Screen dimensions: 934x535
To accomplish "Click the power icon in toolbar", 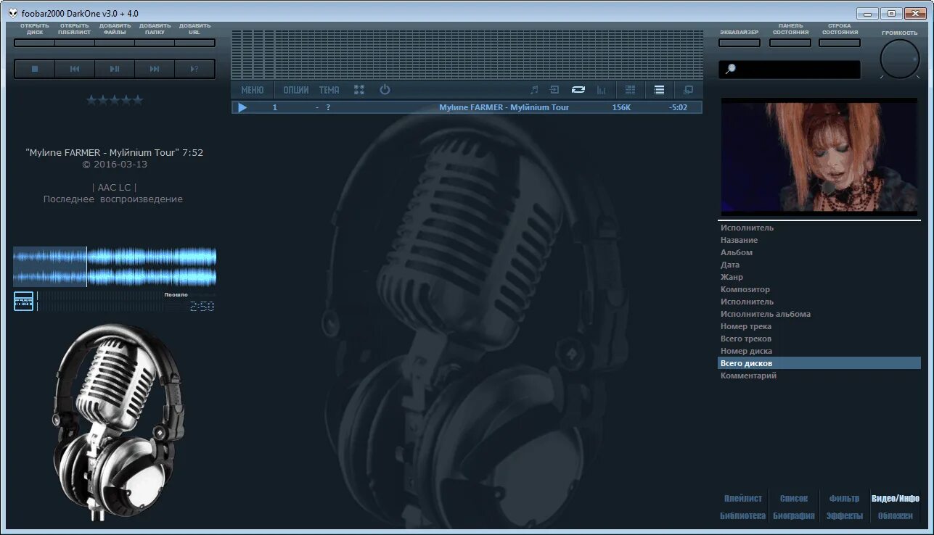I will tap(385, 90).
